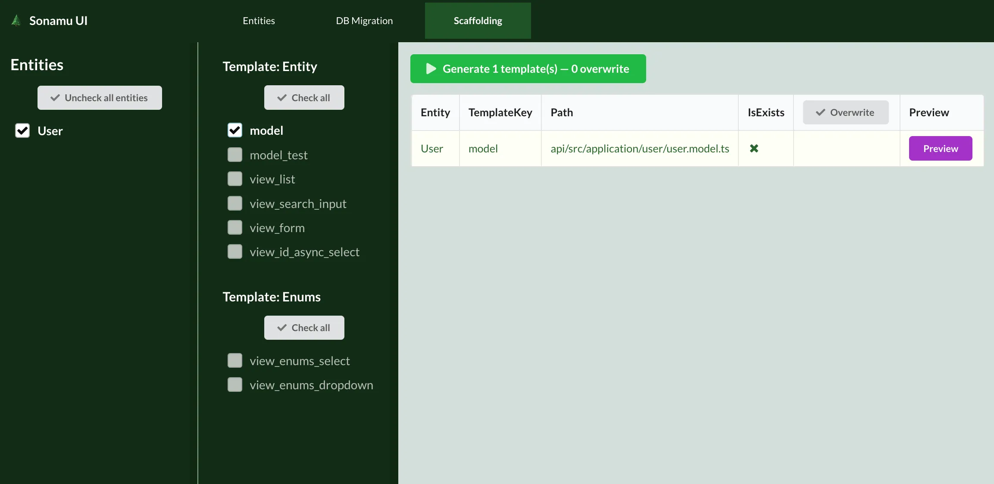994x484 pixels.
Task: Switch to the DB Migration tab
Action: click(x=364, y=21)
